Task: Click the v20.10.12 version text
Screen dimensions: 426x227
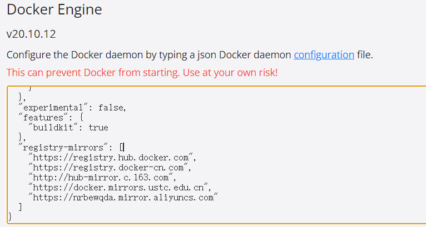Action: pyautogui.click(x=31, y=34)
